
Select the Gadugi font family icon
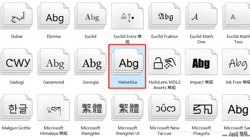point(17,62)
